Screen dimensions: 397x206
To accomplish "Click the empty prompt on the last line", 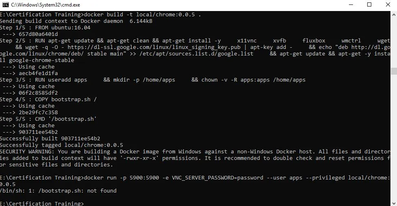I will (42, 204).
